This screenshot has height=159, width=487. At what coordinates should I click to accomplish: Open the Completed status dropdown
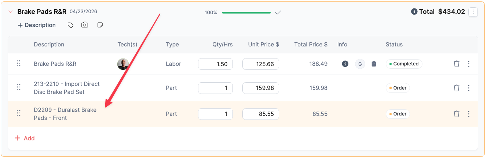(404, 64)
